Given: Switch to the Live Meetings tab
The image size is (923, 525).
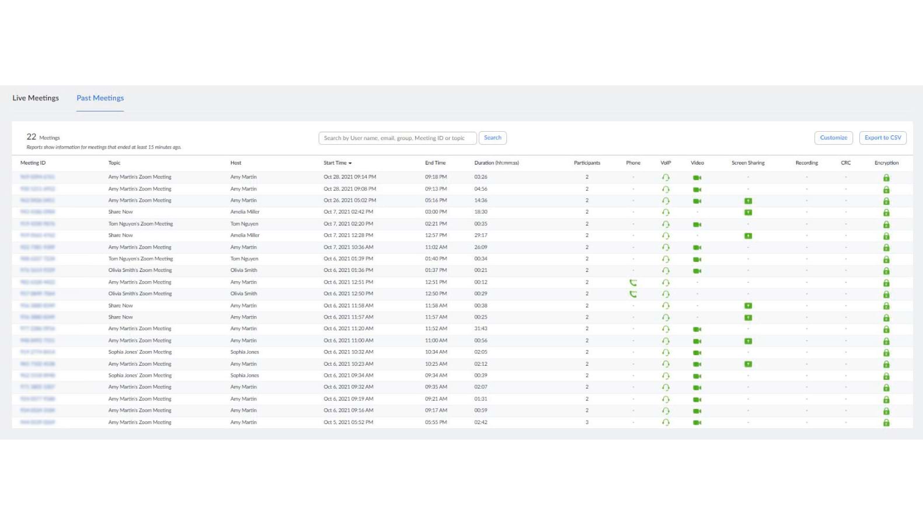Looking at the screenshot, I should (x=36, y=98).
